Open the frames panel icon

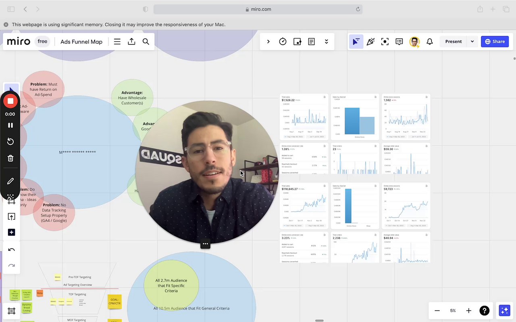[x=11, y=311]
